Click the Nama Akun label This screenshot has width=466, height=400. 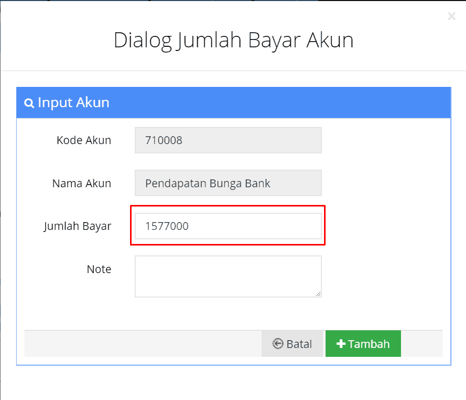click(x=82, y=184)
